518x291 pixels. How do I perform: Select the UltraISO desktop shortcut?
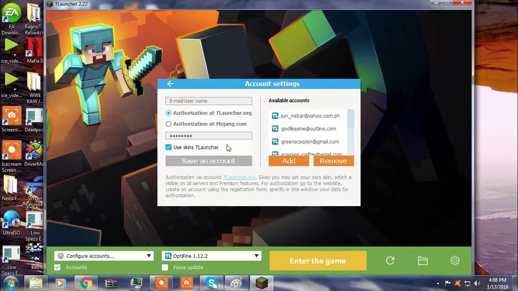tap(11, 223)
